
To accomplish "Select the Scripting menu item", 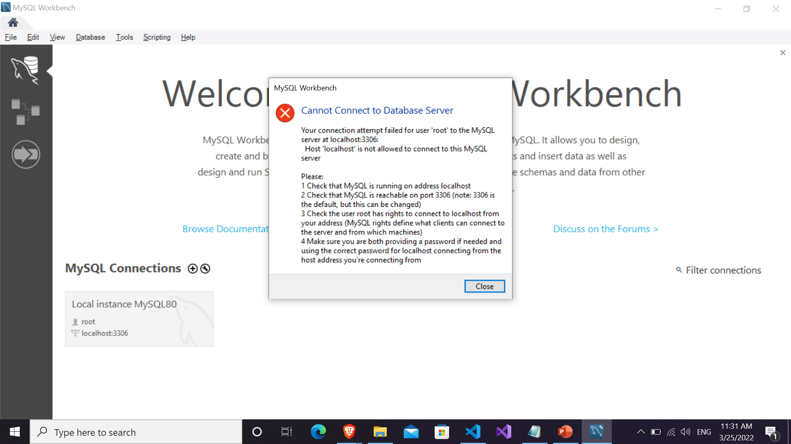I will (x=156, y=37).
